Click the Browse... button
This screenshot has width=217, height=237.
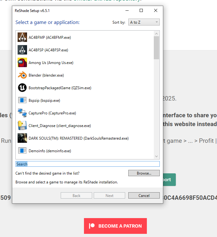pos(144,173)
